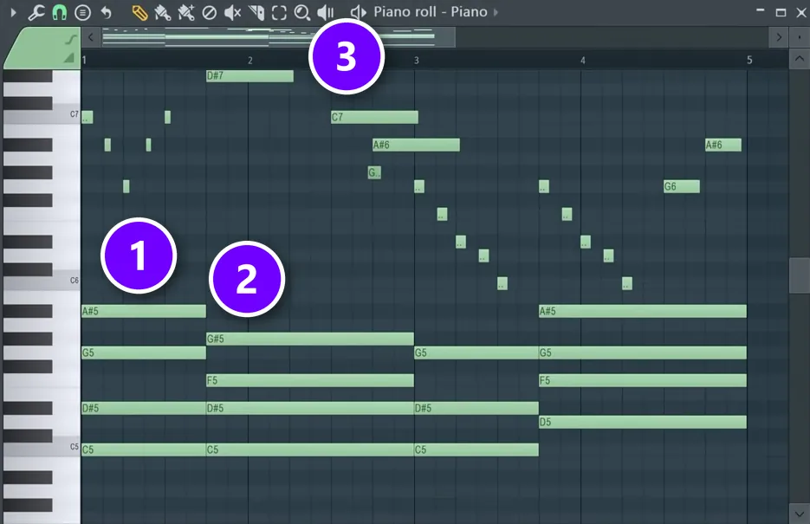Select the dashed-square Select tool
Screen dimensions: 810x524
[x=279, y=12]
